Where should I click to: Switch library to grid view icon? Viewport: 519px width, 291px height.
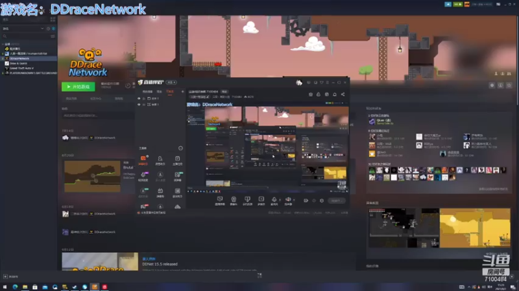pos(53,20)
